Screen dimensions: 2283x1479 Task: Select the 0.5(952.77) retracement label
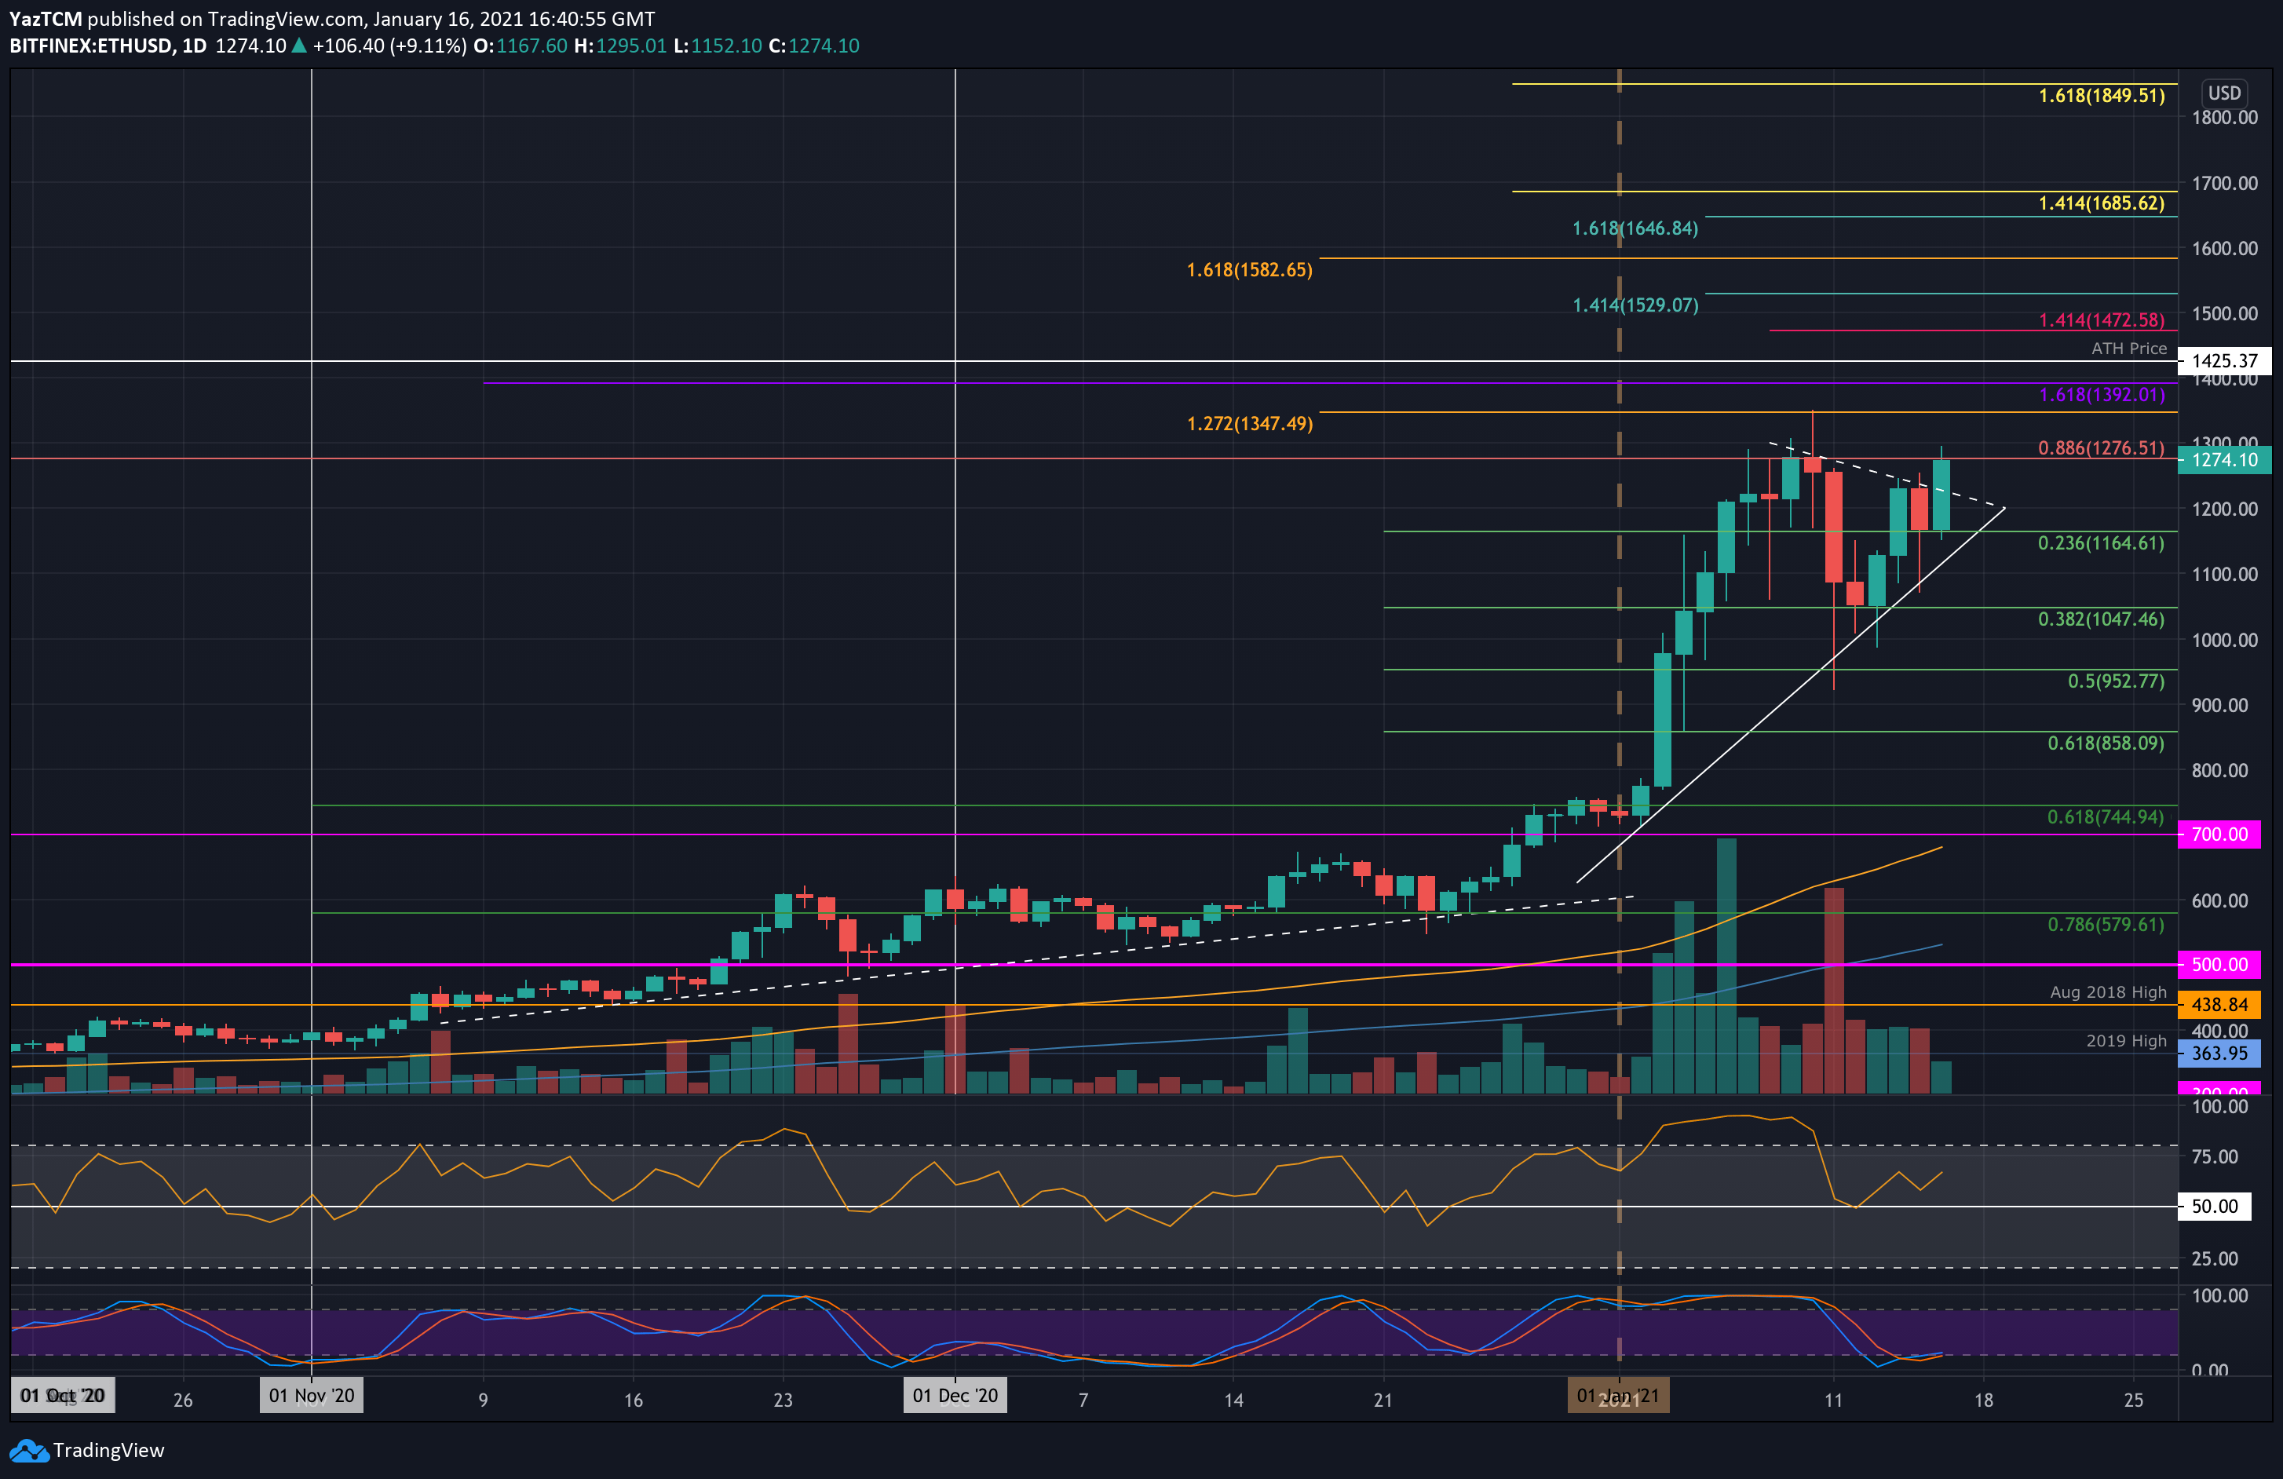coord(2116,681)
